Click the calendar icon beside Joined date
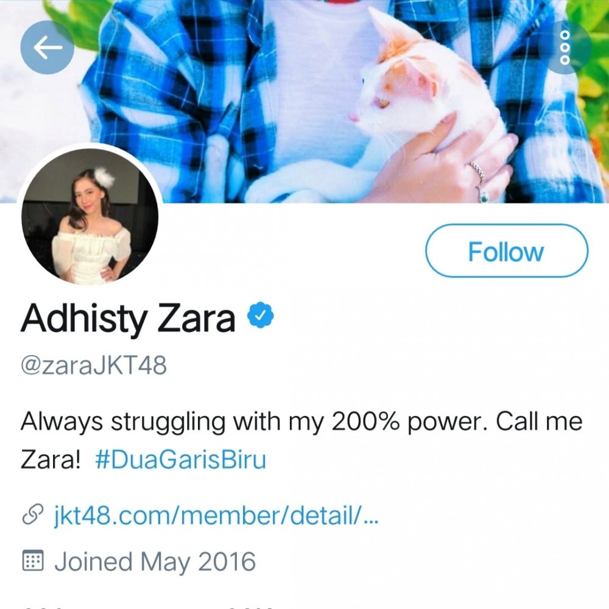The image size is (609, 609). click(33, 560)
